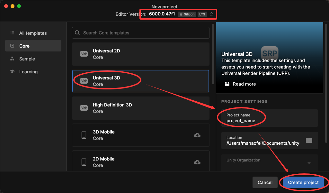Click the phone icon of 2D Mobile
This screenshot has width=329, height=193.
point(84,162)
